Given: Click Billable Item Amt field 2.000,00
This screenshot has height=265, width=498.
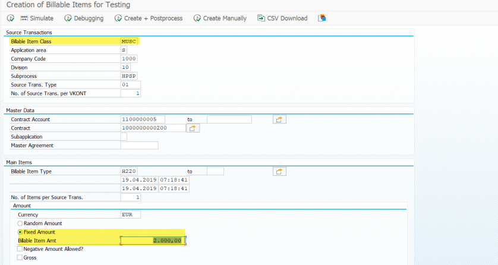Looking at the screenshot, I should (x=153, y=241).
